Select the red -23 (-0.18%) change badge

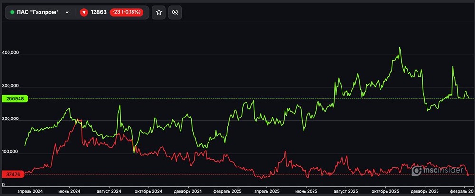click(x=127, y=12)
